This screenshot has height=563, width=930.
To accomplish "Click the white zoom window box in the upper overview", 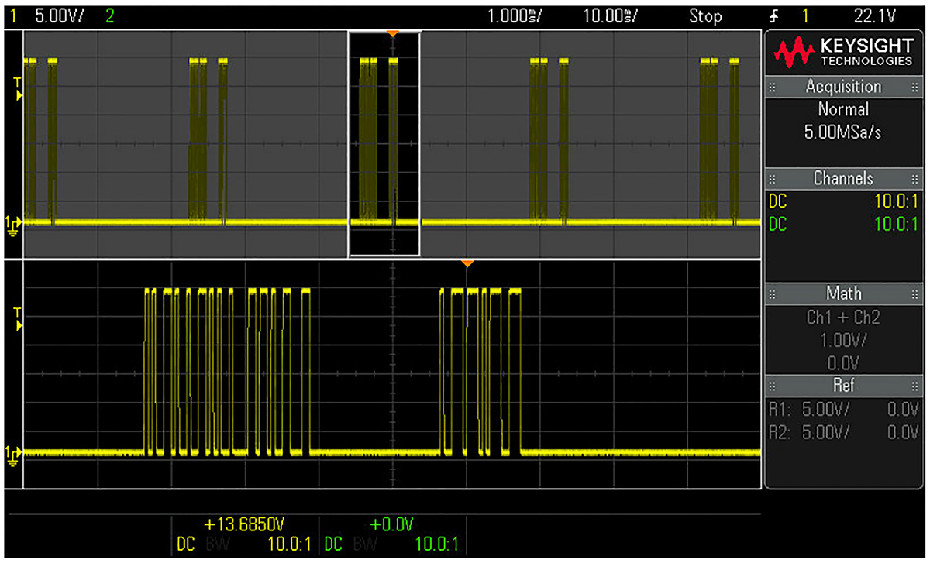I will (384, 144).
